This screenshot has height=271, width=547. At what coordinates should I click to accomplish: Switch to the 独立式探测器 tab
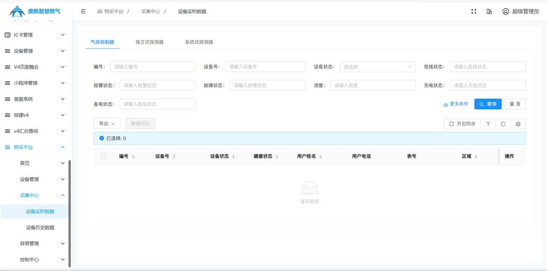coord(150,42)
